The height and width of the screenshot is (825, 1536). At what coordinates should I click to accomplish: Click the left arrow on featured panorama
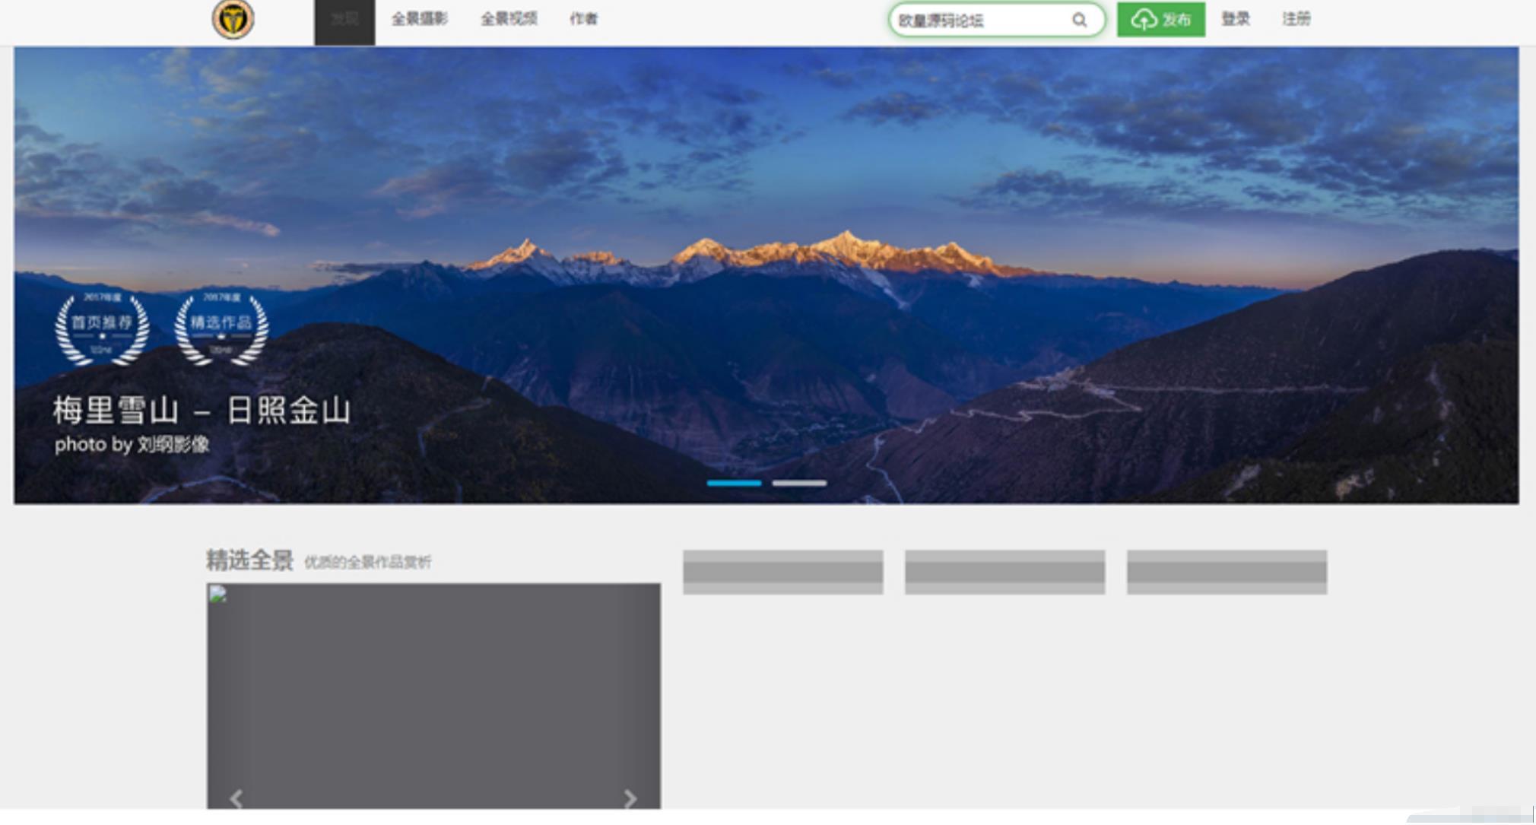pyautogui.click(x=236, y=798)
